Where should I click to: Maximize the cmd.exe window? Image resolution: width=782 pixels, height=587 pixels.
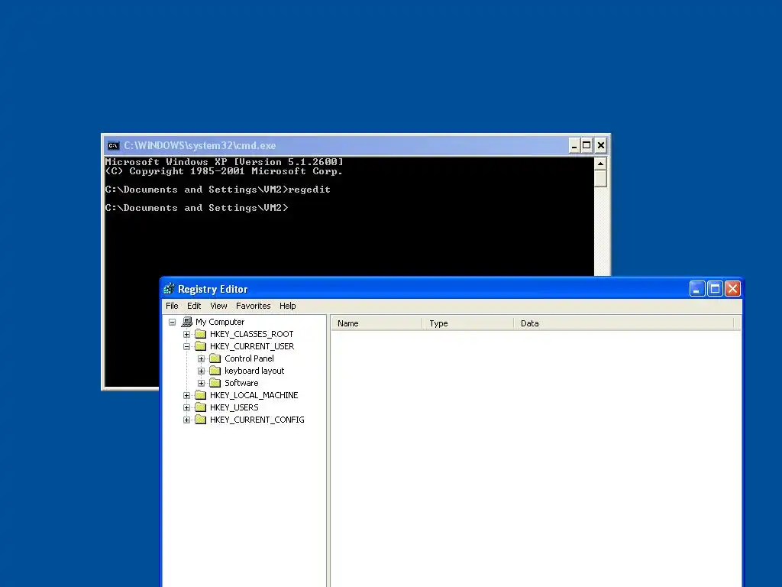587,146
